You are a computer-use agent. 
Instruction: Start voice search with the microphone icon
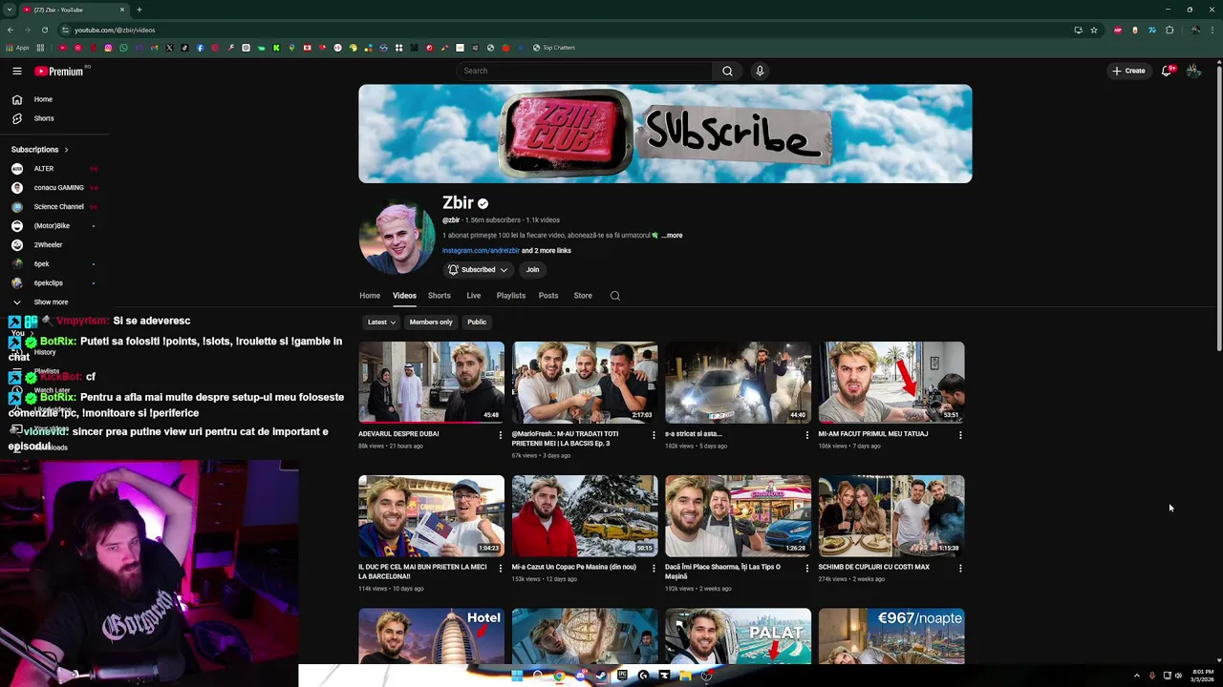coord(760,71)
